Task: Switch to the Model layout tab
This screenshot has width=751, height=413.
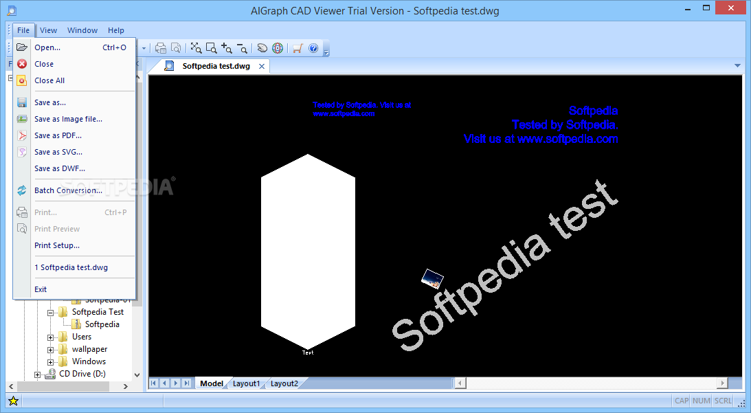Action: pyautogui.click(x=212, y=383)
